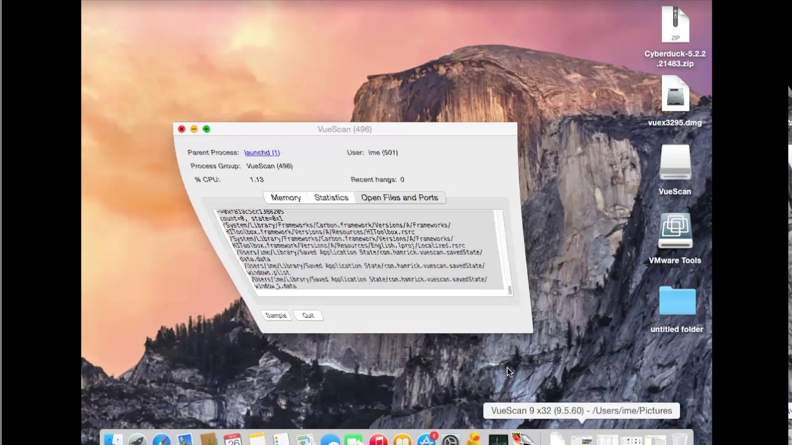Open Finder from the Dock

(x=113, y=439)
